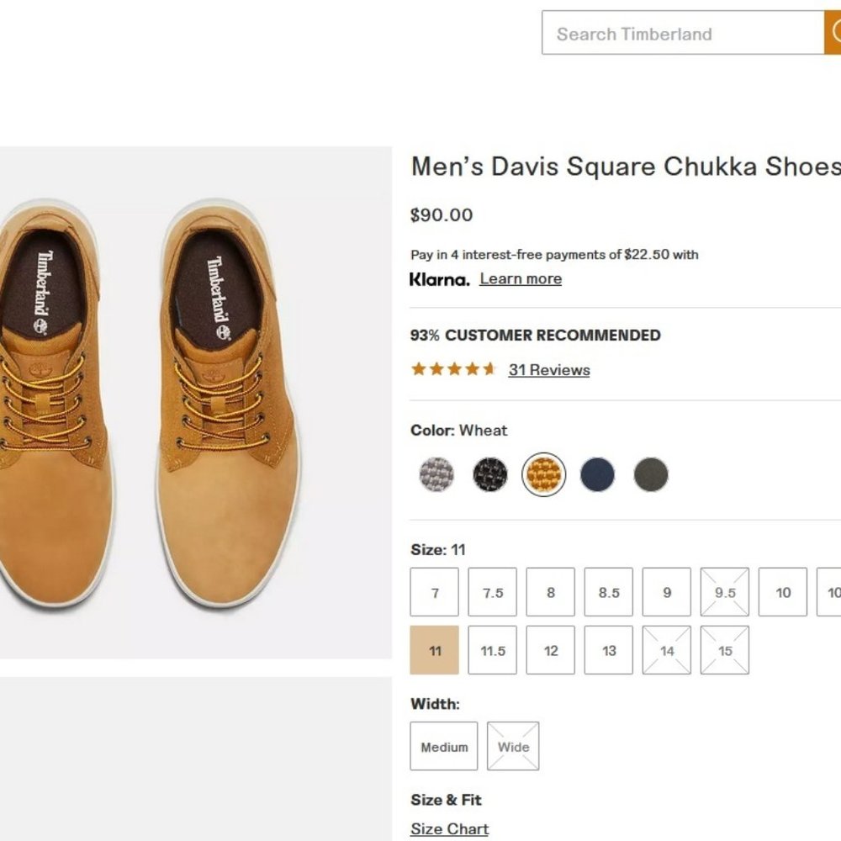View the 31 Reviews
841x841 pixels.
pos(549,370)
